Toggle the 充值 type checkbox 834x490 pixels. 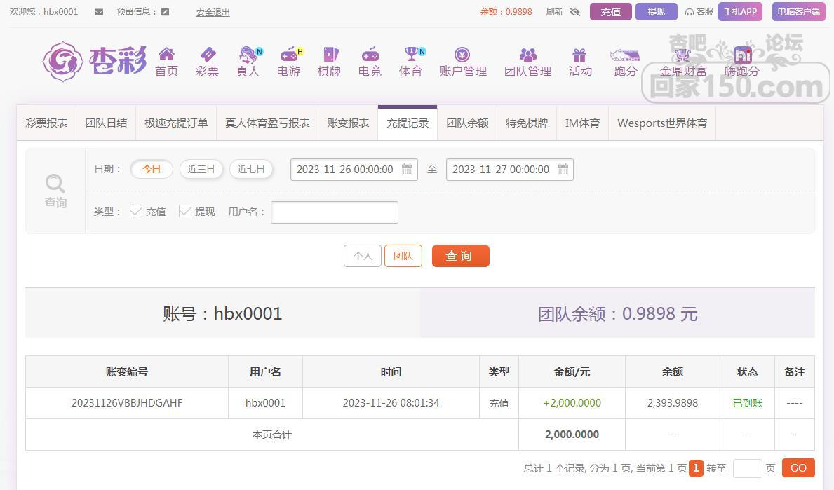(136, 211)
